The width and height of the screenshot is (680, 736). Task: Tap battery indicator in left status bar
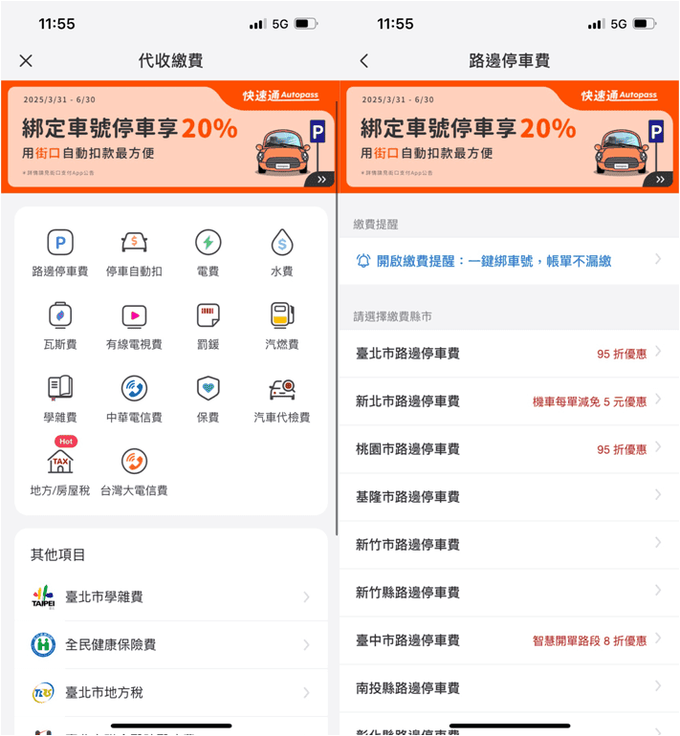306,24
